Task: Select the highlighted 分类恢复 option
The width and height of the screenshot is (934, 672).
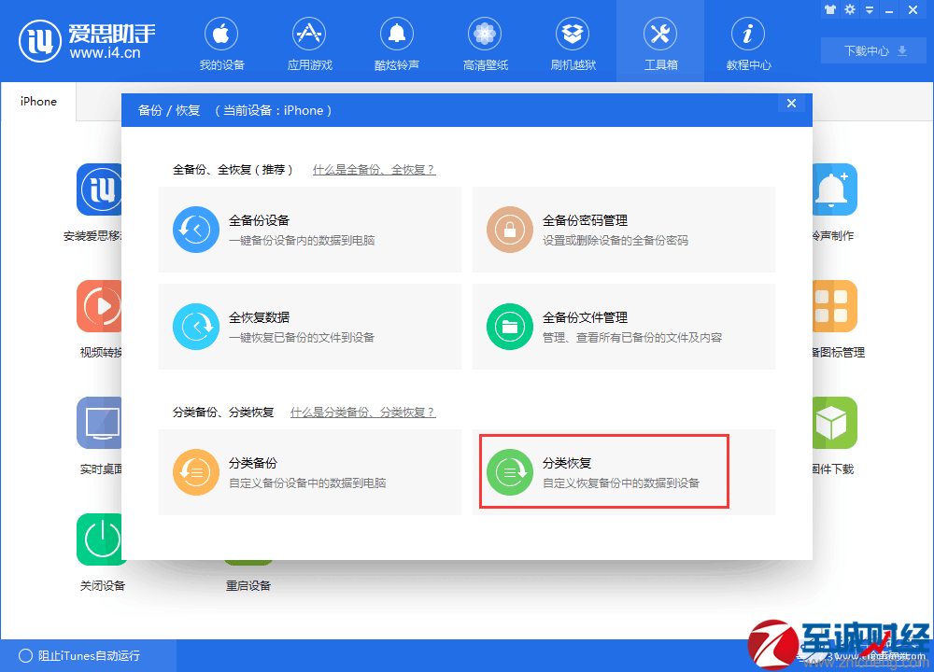Action: (x=603, y=471)
